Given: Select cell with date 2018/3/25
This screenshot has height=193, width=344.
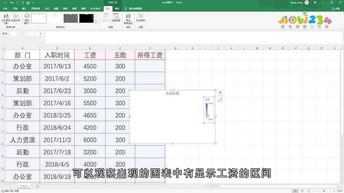Looking at the screenshot, I should [x=57, y=115].
